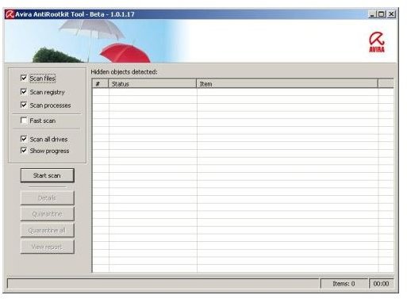Sort list by the Item column

click(x=287, y=84)
